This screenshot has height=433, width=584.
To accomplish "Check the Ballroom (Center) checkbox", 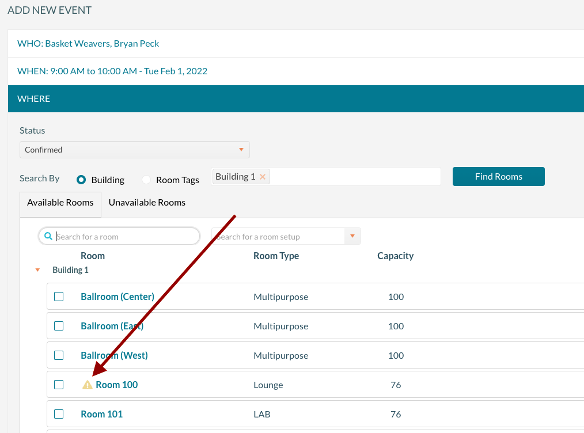I will coord(59,297).
